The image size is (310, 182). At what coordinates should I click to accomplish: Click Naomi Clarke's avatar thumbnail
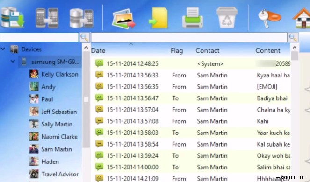[34, 136]
